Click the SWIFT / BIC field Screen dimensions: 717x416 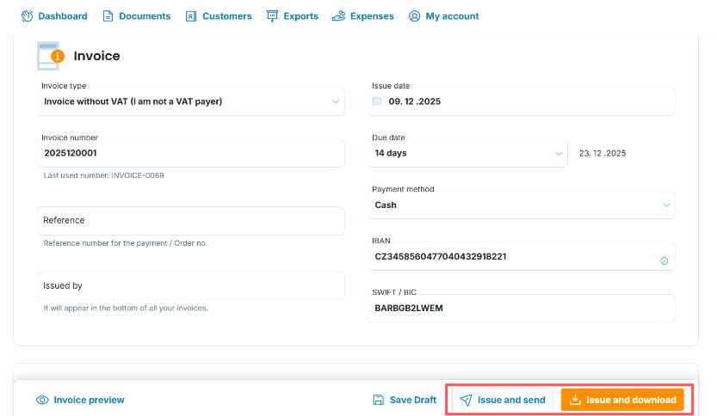[x=522, y=309]
